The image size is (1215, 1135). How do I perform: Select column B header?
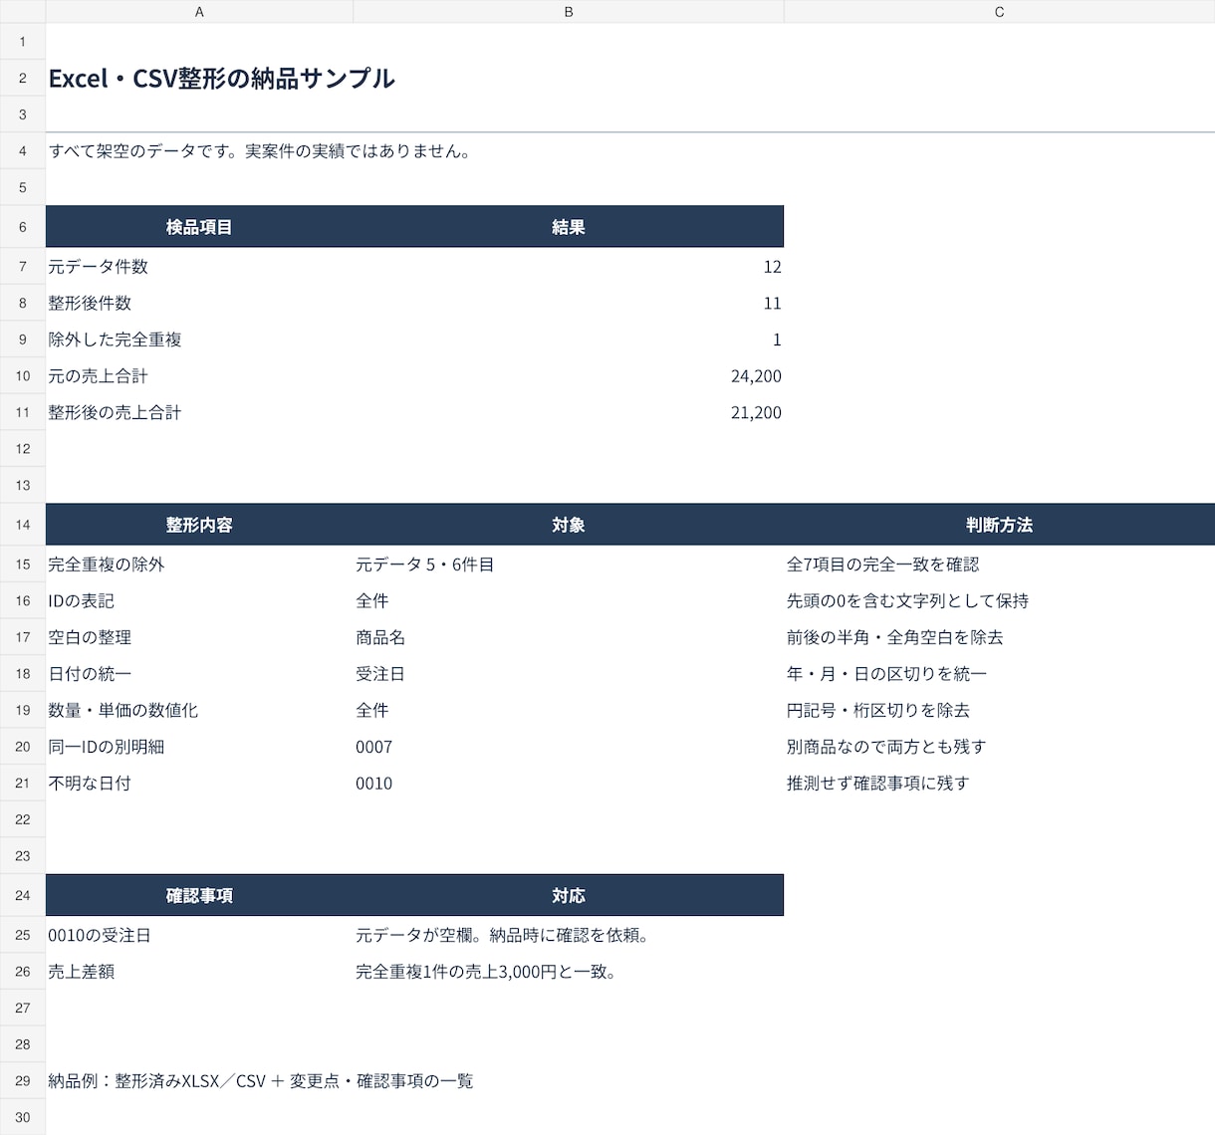pyautogui.click(x=569, y=12)
